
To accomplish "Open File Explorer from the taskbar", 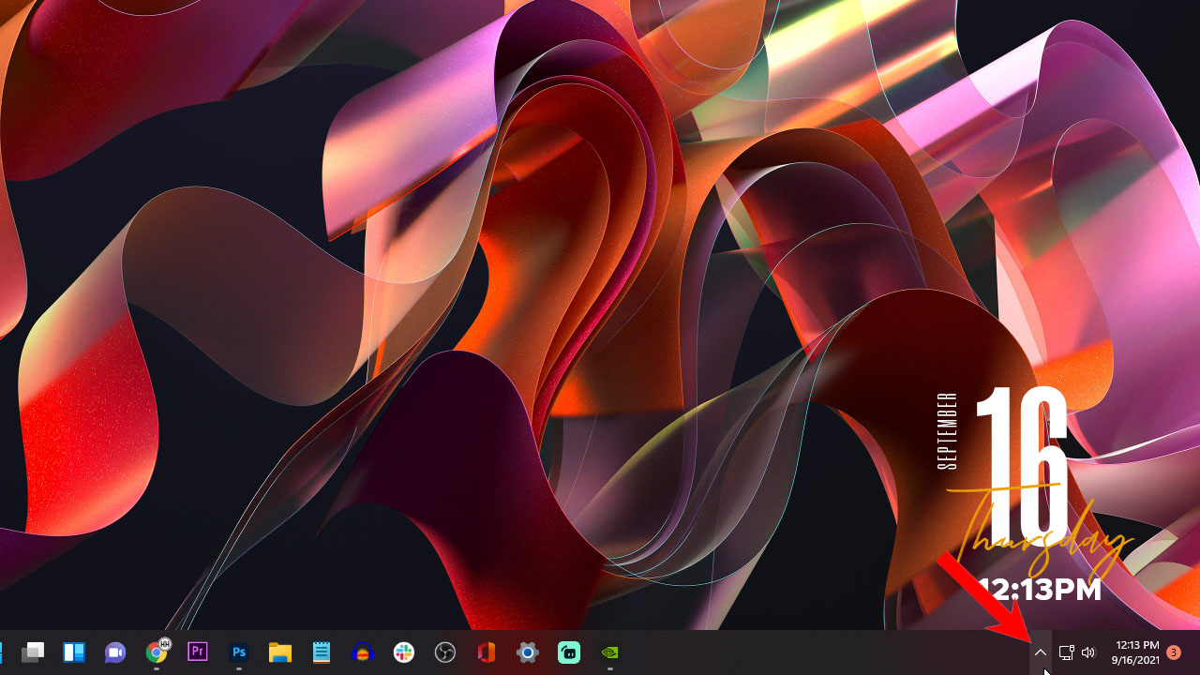I will [x=279, y=652].
